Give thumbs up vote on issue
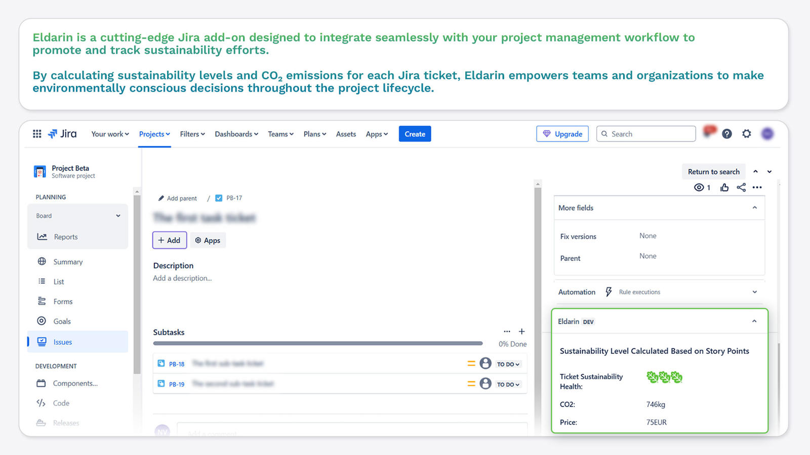 coord(724,188)
